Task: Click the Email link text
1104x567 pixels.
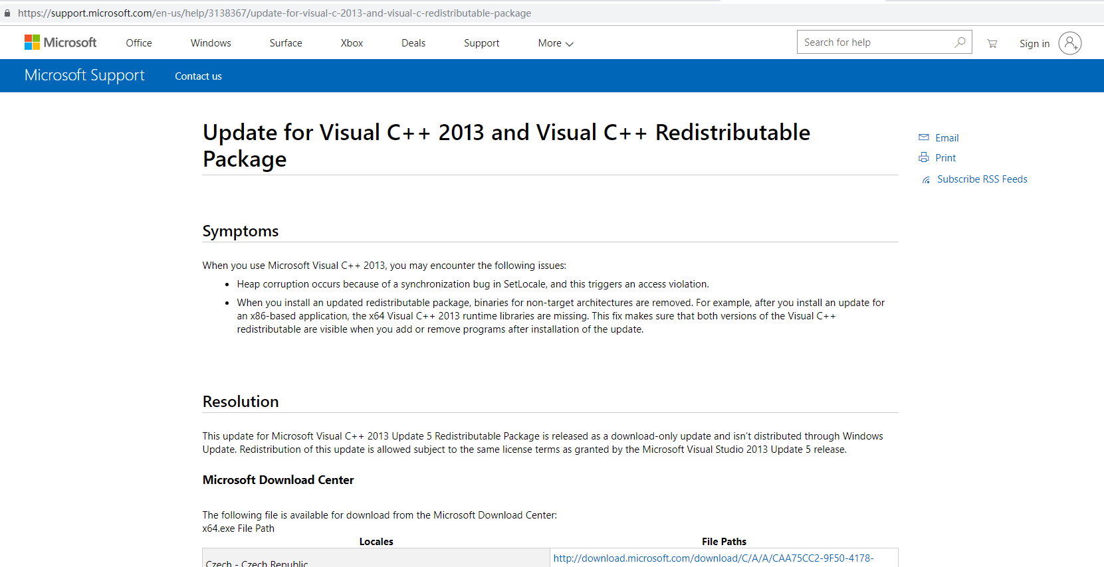Action: click(x=946, y=138)
